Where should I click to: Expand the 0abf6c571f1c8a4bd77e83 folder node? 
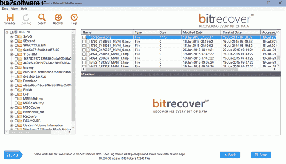point(11,50)
